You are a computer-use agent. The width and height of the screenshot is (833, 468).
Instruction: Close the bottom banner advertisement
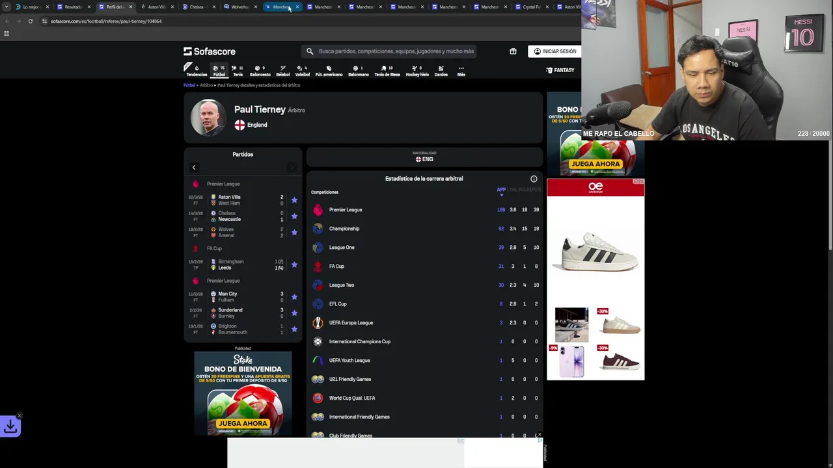[x=539, y=434]
